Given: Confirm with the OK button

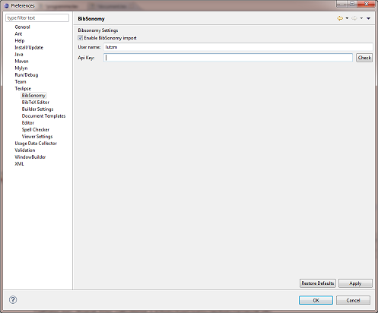Looking at the screenshot, I should pos(316,300).
